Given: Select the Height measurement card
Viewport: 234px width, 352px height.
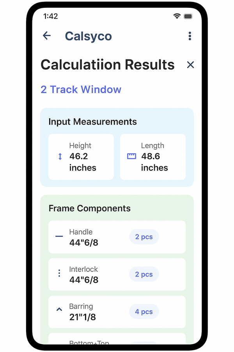Looking at the screenshot, I should pos(81,156).
